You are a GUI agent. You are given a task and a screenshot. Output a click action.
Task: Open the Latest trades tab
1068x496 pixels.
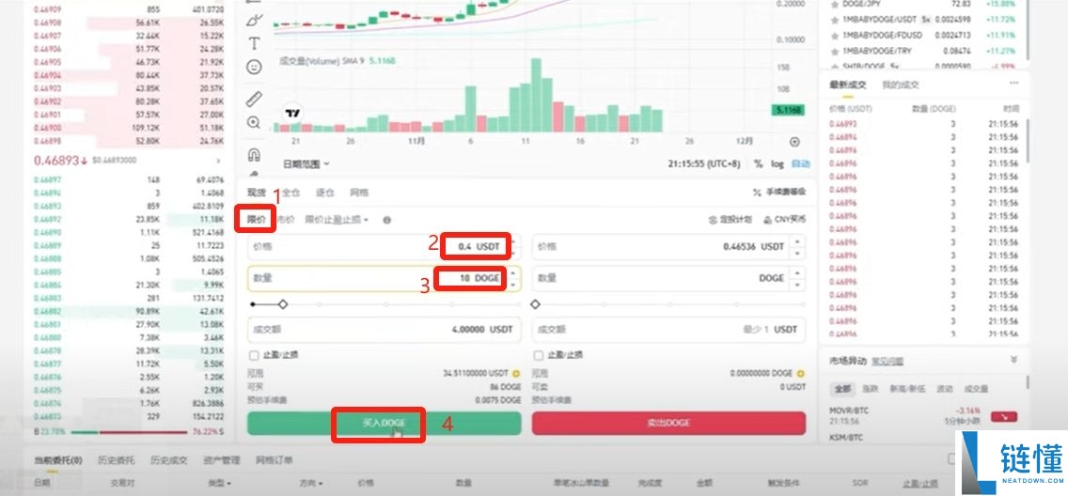847,85
